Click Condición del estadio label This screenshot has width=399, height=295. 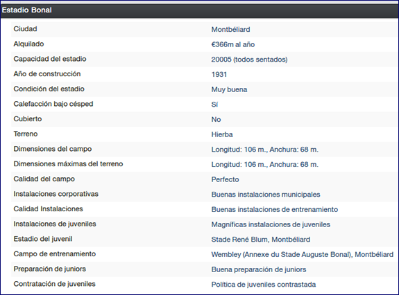pos(49,89)
